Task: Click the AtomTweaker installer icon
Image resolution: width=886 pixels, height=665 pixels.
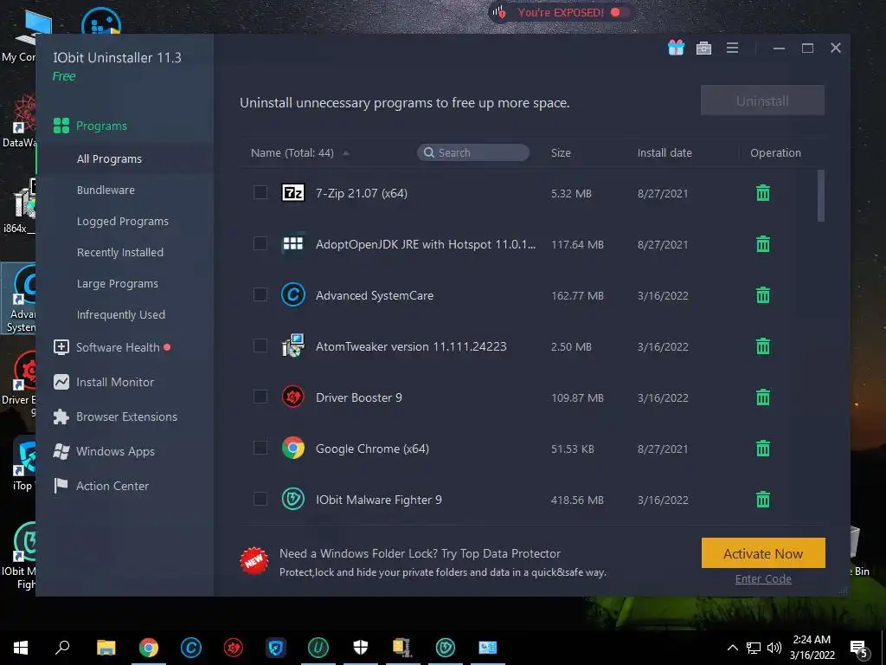Action: pos(293,345)
